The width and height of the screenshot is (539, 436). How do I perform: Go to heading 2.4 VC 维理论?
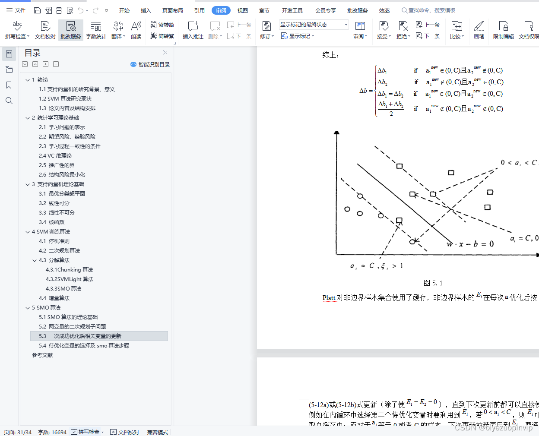click(55, 156)
